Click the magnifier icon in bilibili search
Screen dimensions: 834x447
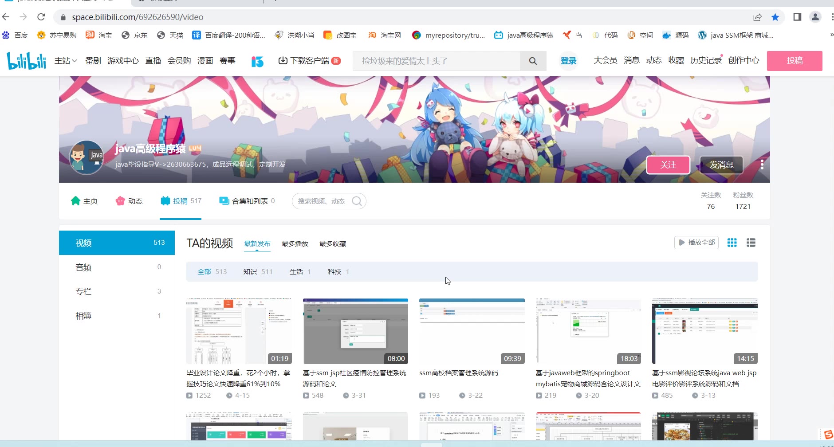(533, 61)
